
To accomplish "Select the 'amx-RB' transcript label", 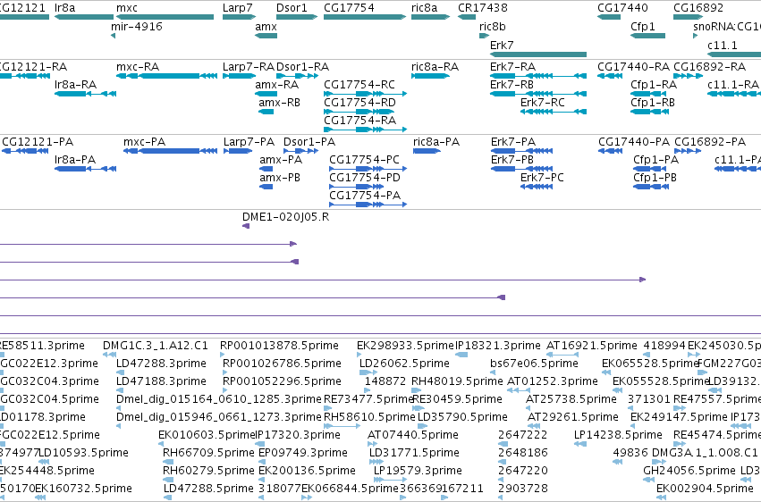I will point(280,102).
